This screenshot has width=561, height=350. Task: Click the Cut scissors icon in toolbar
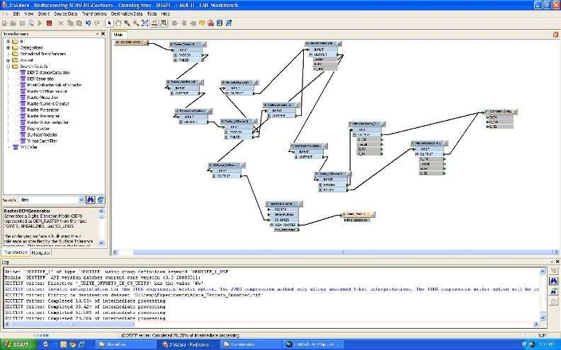tap(61, 23)
